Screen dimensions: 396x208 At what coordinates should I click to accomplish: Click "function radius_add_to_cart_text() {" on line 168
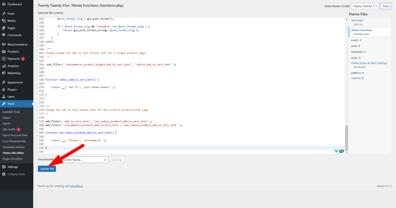[x=72, y=80]
